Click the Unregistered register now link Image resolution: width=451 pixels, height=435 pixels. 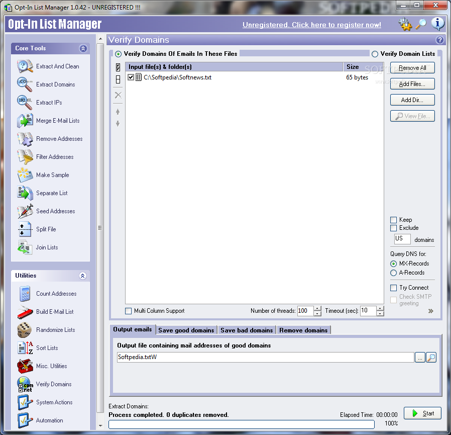pos(312,25)
